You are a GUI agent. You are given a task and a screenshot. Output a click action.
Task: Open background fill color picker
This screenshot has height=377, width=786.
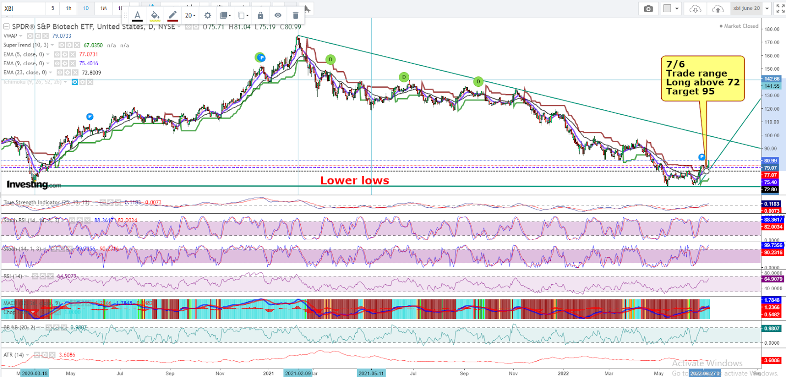[155, 16]
